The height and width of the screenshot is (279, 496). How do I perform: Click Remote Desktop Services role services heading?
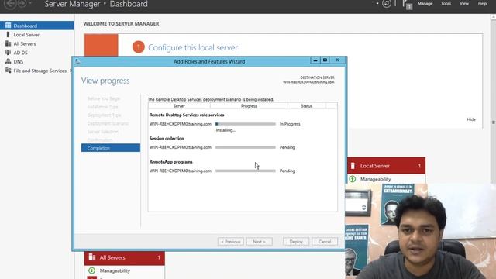coord(187,115)
